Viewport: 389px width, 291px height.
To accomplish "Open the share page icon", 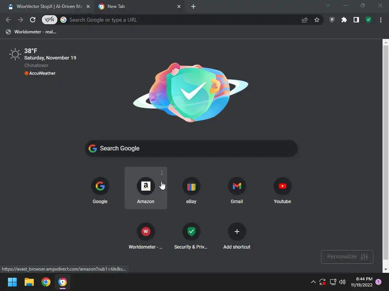I will pos(305,20).
